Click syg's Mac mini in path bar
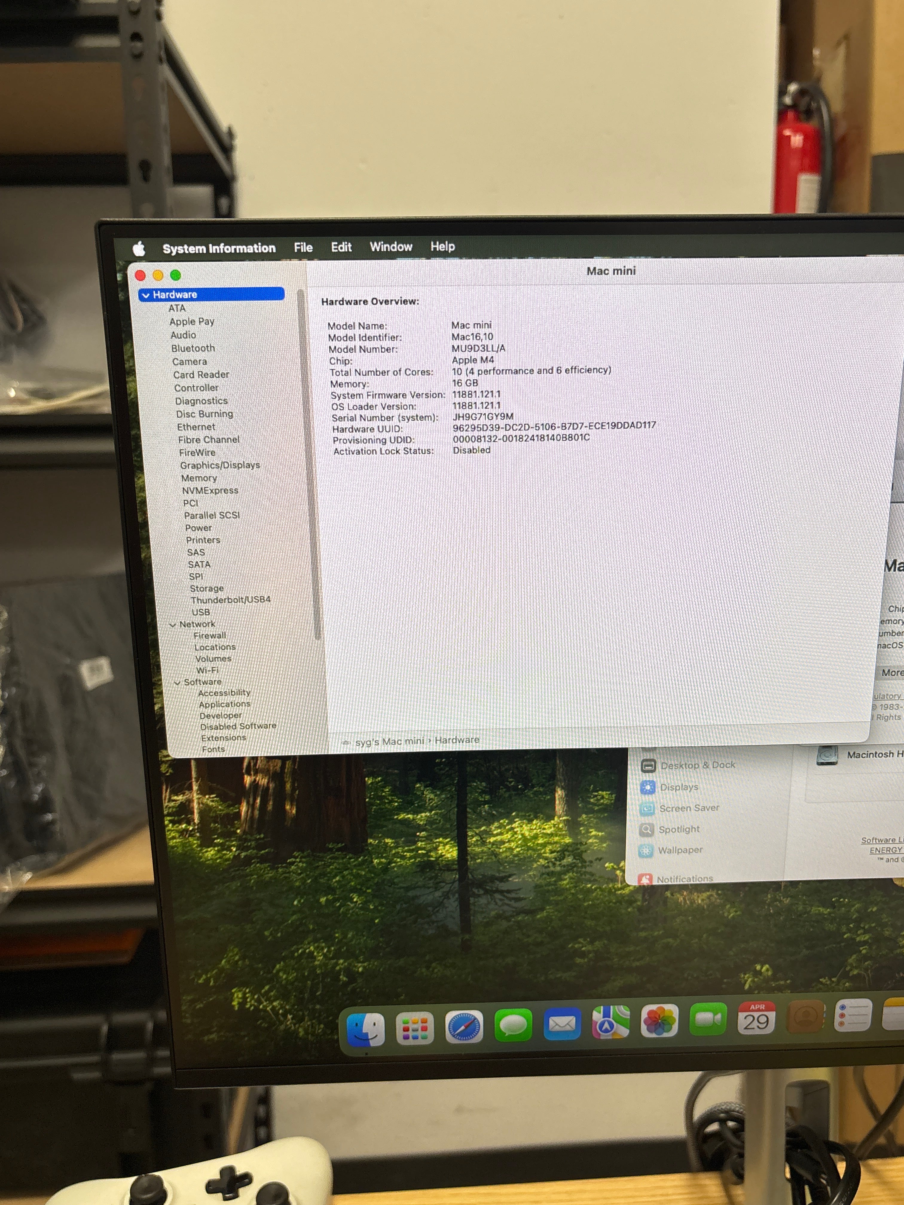 [390, 741]
